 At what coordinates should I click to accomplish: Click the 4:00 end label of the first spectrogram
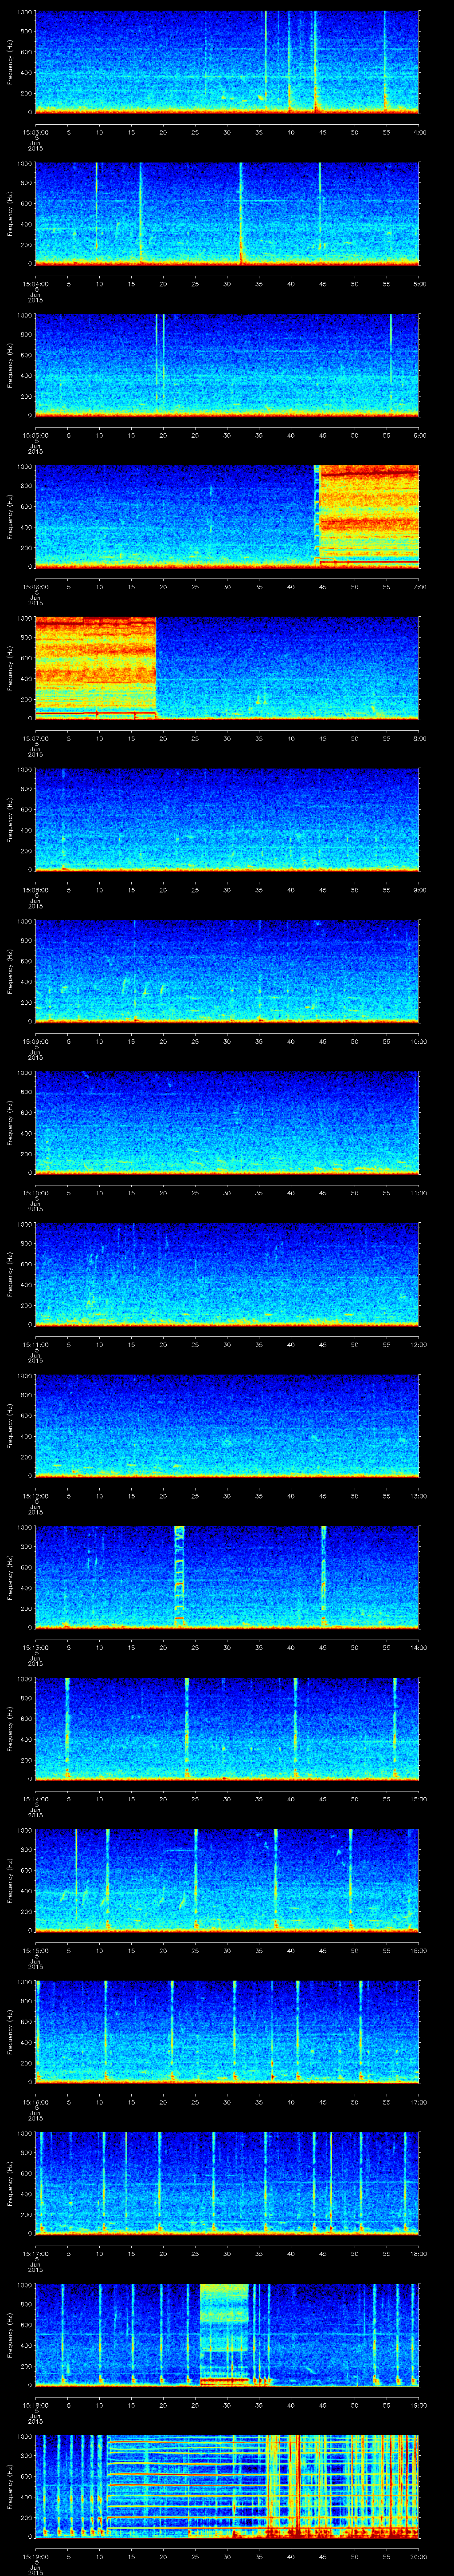tap(418, 132)
